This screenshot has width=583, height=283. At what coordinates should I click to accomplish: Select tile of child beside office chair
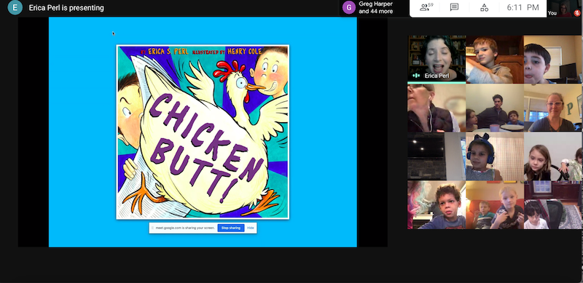point(553,205)
